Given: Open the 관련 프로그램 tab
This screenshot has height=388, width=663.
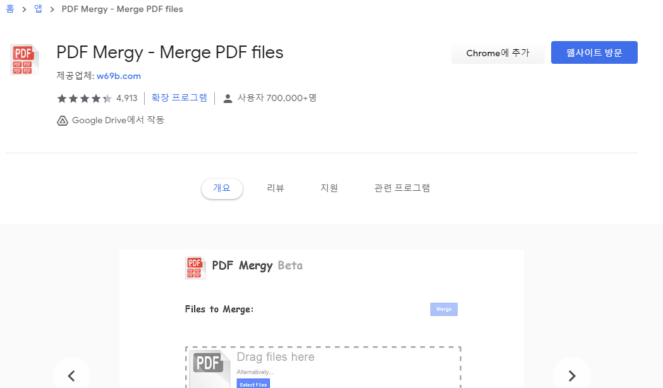Looking at the screenshot, I should (x=402, y=188).
